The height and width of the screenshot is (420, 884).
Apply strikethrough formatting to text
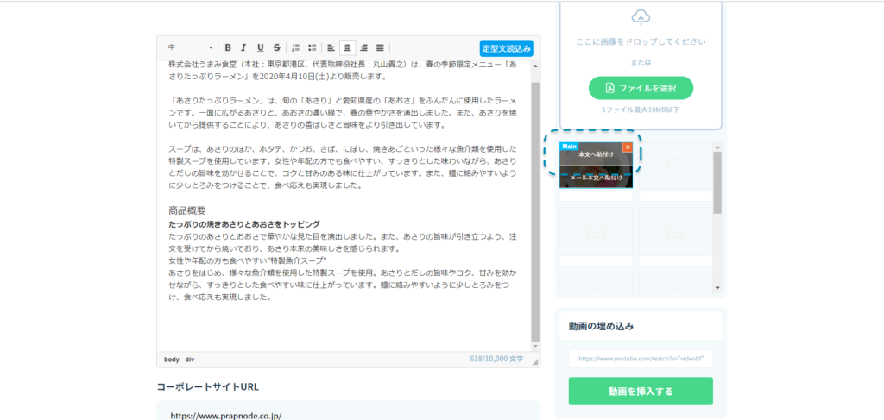click(276, 48)
